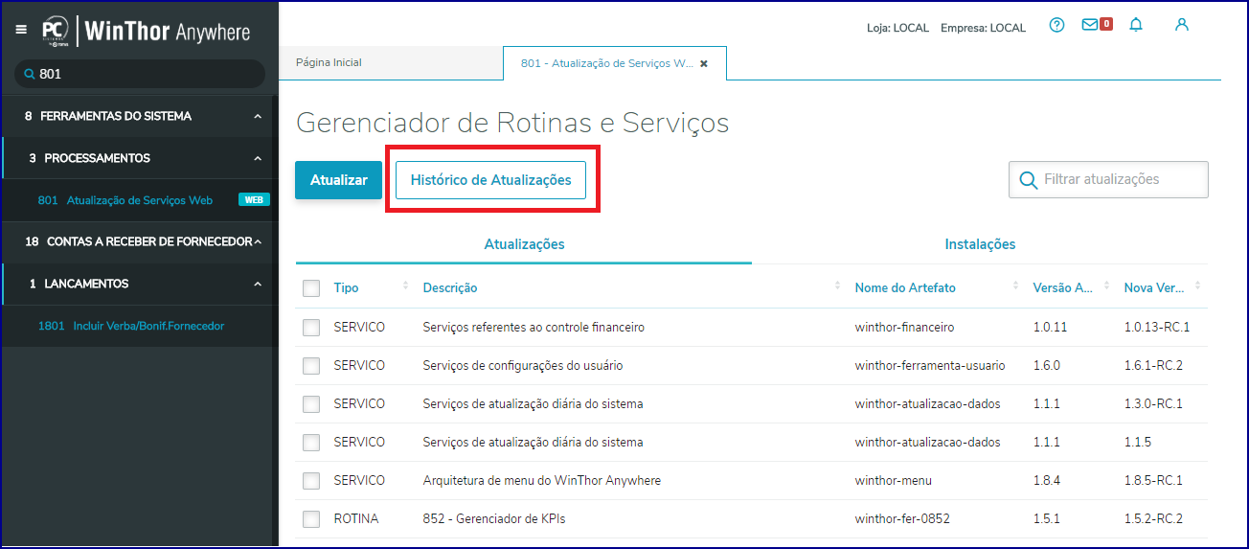Click the magnifier in Filtrar atualizações
Viewport: 1249px width, 549px height.
coord(1029,180)
